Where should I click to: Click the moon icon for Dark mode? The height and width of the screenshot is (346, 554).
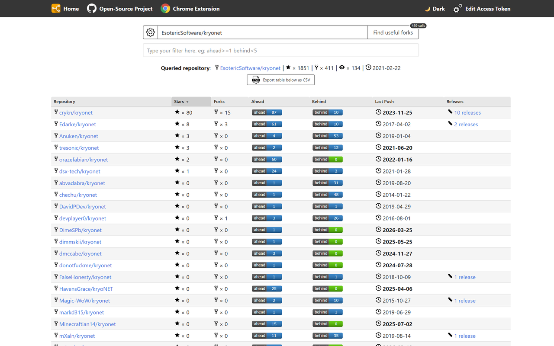(427, 9)
